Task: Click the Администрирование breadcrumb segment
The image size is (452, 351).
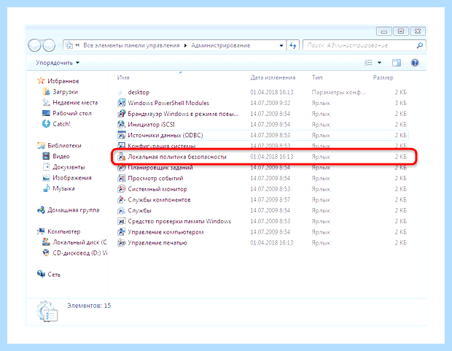Action: 220,45
